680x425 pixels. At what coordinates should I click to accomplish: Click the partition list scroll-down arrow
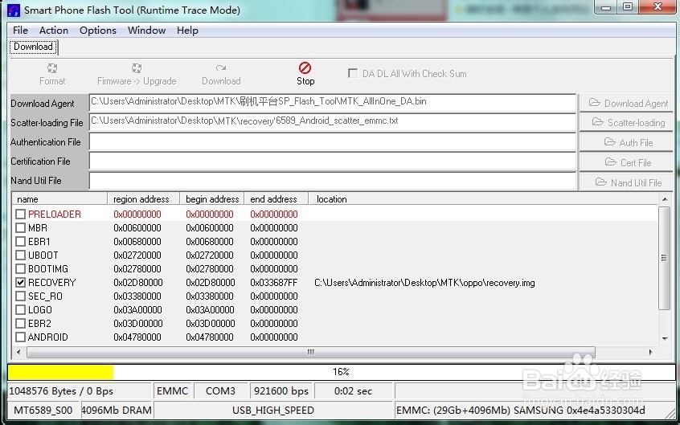pos(665,339)
